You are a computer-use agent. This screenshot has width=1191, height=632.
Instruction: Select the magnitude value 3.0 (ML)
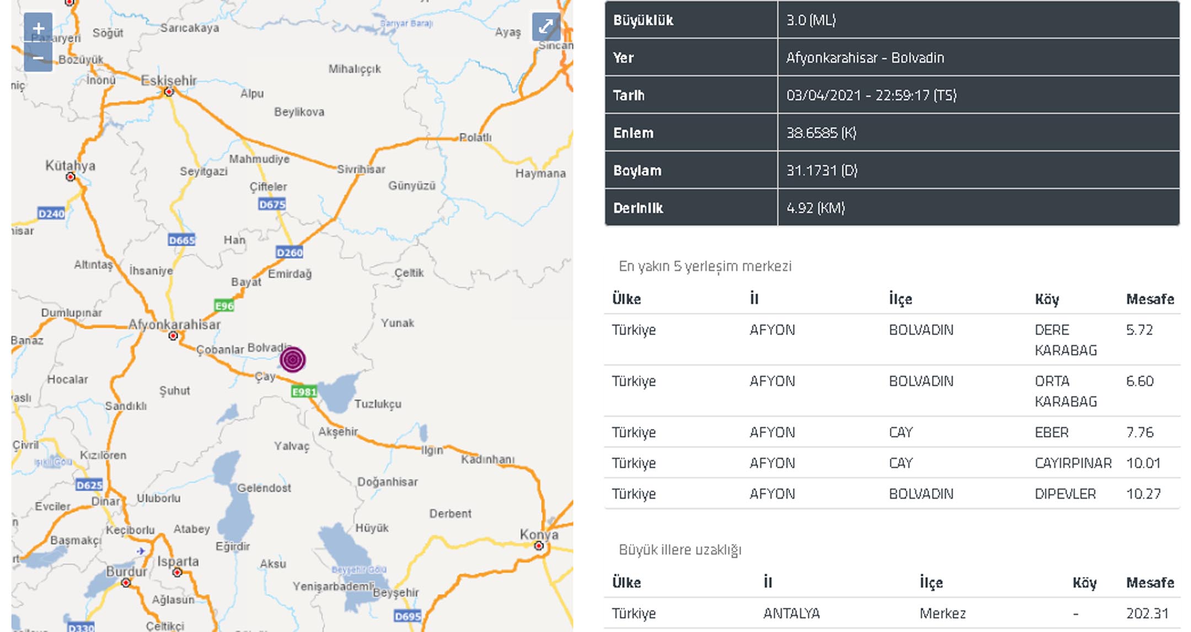click(x=811, y=20)
